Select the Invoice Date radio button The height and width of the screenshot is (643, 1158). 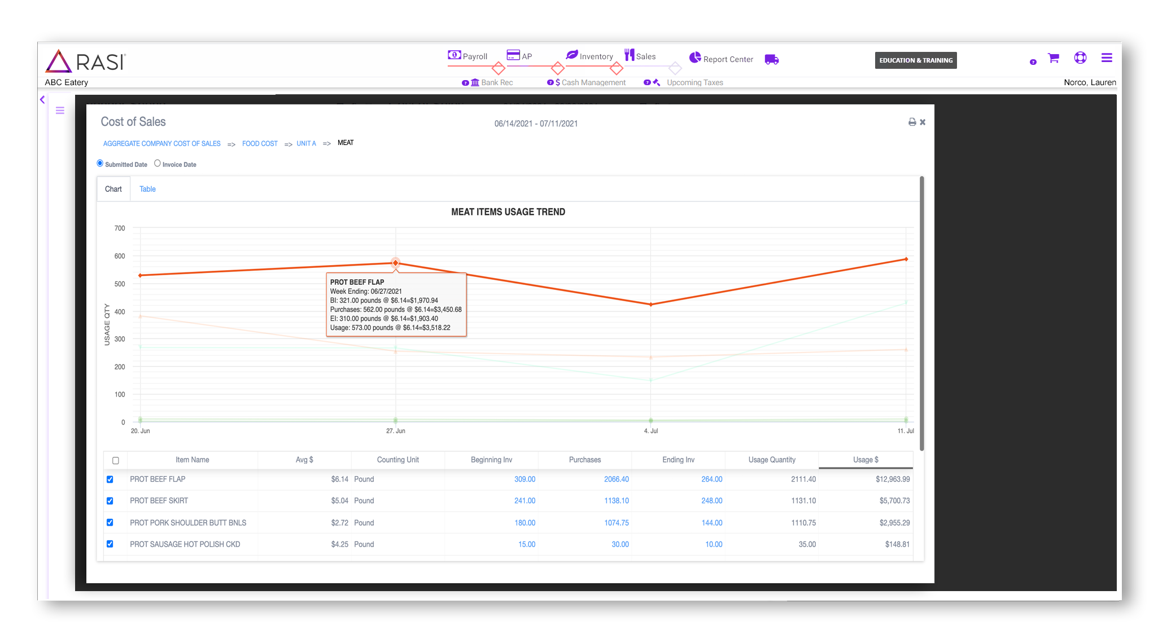tap(158, 163)
